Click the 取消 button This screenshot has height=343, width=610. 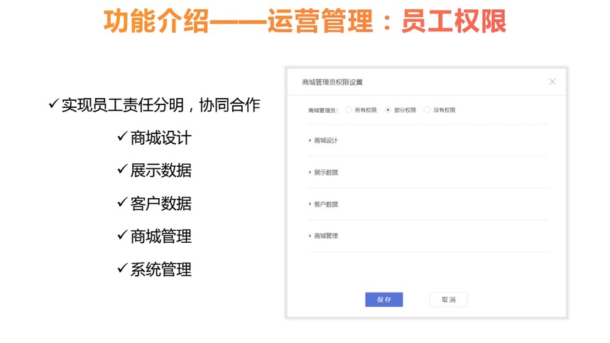(x=448, y=300)
